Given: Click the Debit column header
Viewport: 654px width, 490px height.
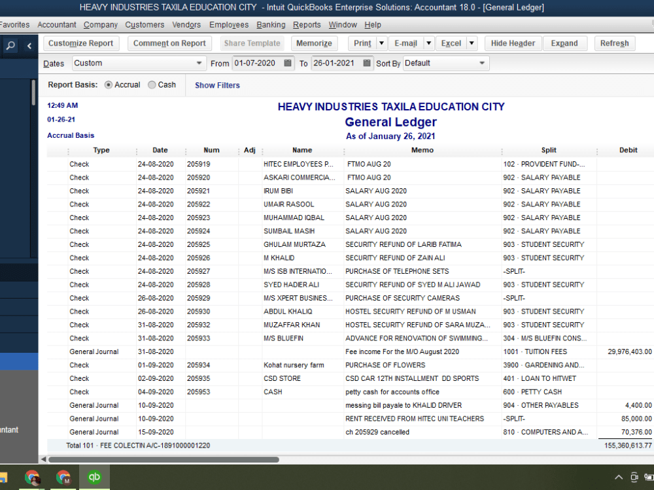Looking at the screenshot, I should [x=628, y=150].
